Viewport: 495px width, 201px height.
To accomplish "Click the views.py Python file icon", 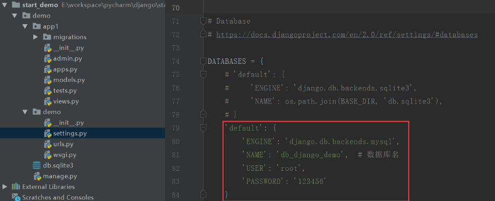I will (47, 102).
